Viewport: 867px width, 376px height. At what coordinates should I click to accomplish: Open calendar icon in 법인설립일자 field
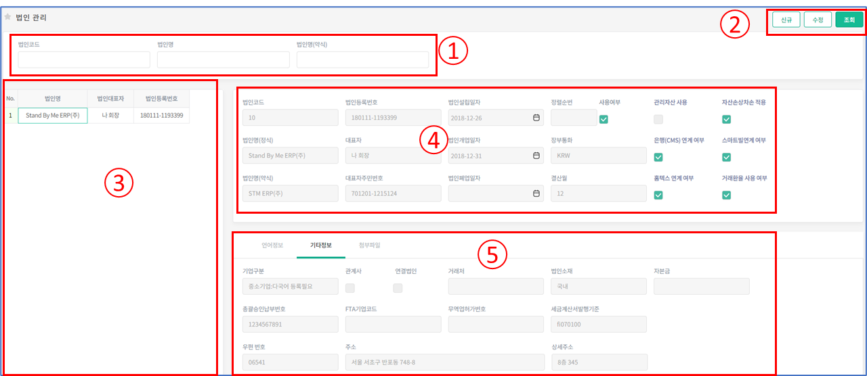(536, 118)
